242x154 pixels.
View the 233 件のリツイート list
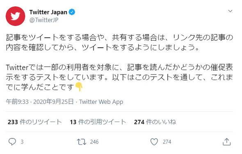(x=35, y=122)
